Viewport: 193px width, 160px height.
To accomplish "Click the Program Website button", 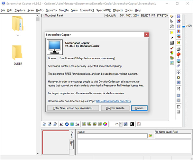I will tap(115, 108).
